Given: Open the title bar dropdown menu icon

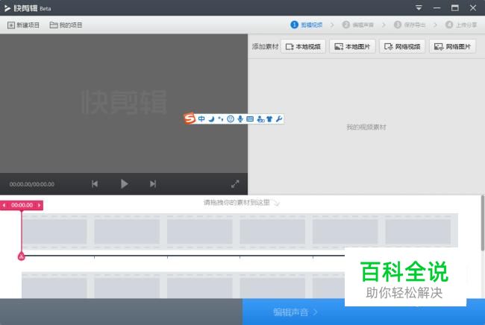Looking at the screenshot, I should point(419,7).
